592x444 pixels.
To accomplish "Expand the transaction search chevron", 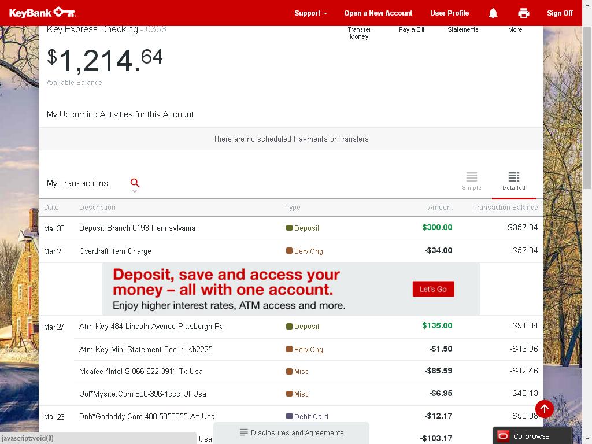I will [135, 191].
